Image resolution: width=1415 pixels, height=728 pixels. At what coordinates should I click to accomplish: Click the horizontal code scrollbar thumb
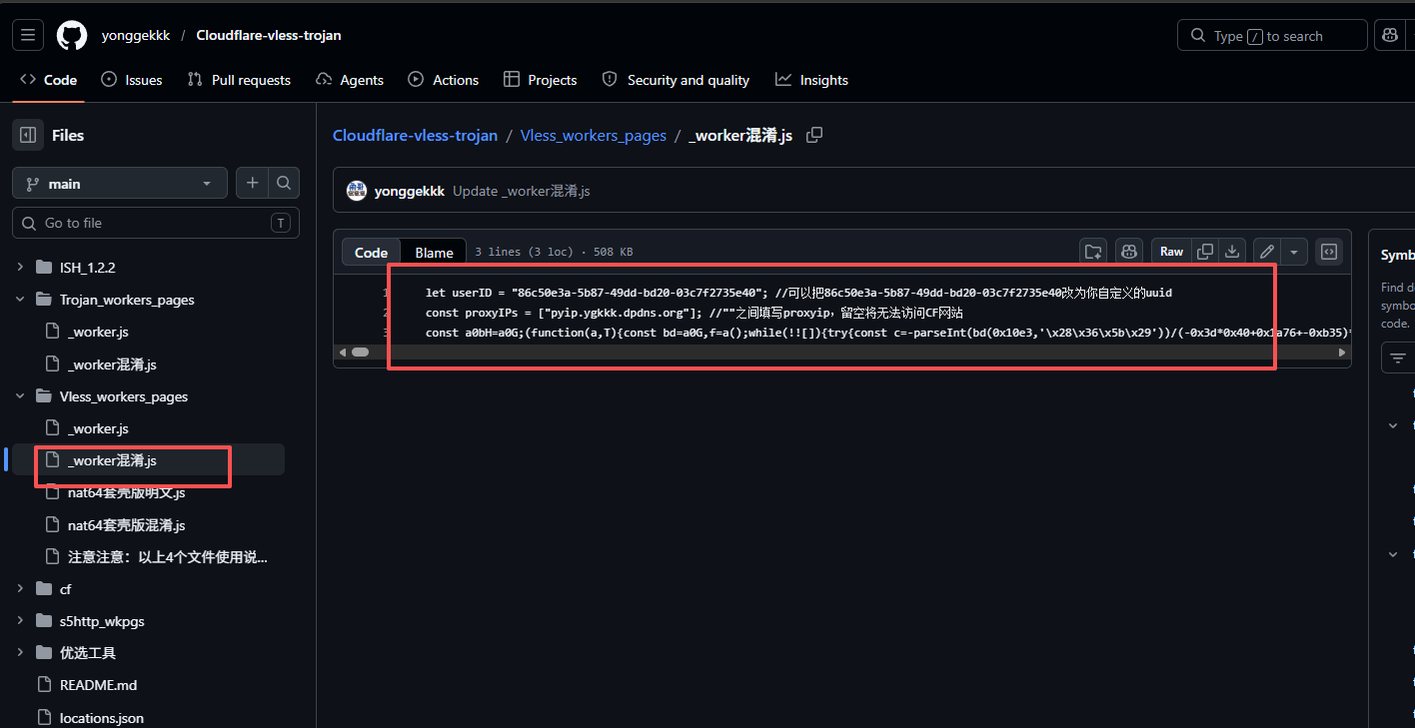(x=360, y=353)
